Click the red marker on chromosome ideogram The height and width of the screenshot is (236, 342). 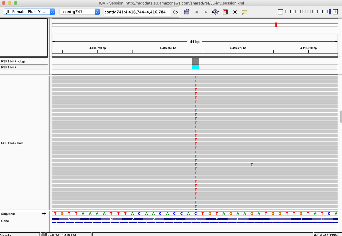click(276, 25)
